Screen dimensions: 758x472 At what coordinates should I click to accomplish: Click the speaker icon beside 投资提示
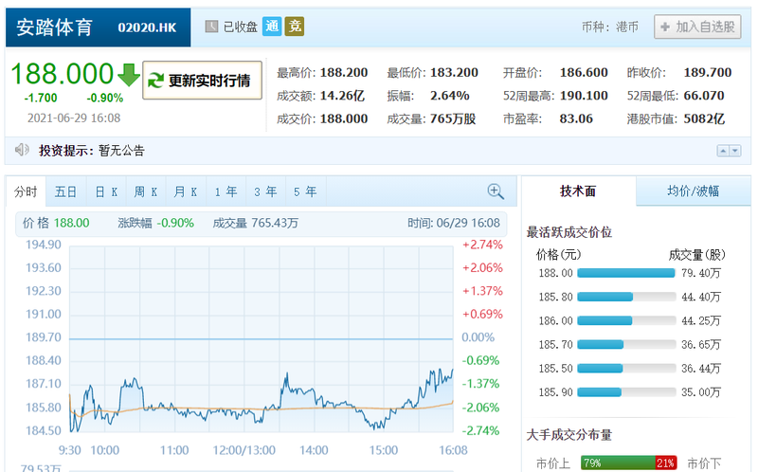22,150
